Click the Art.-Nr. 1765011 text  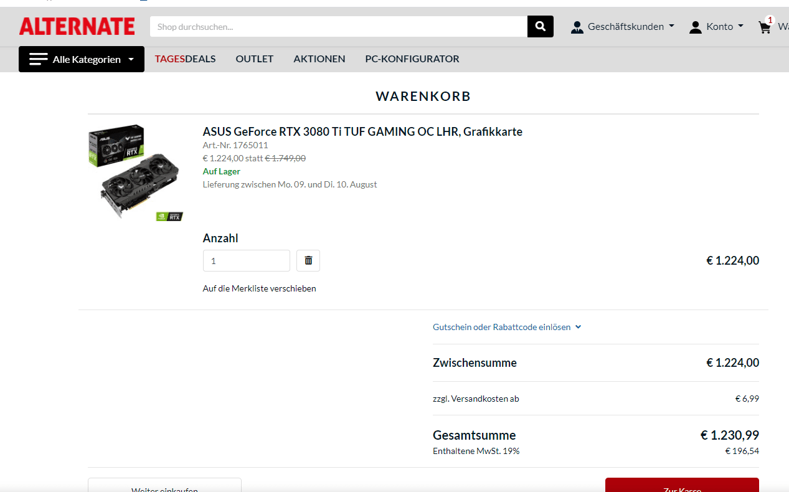(235, 145)
